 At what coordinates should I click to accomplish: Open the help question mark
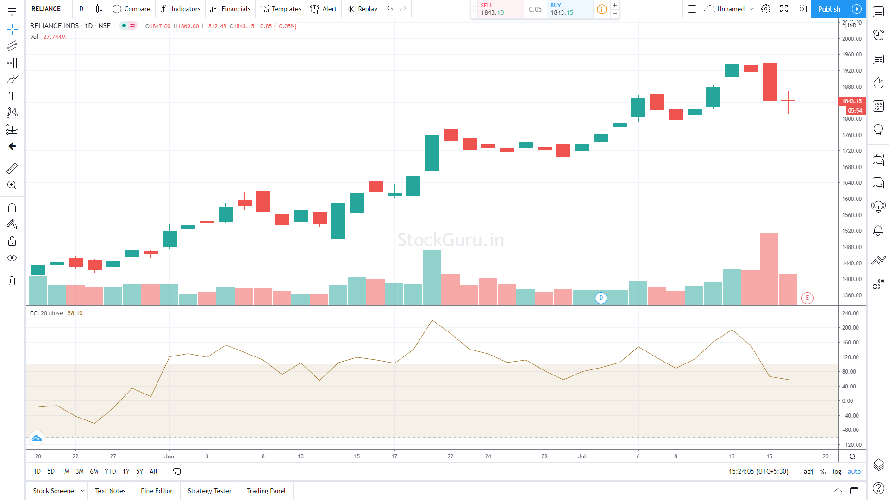click(x=878, y=488)
